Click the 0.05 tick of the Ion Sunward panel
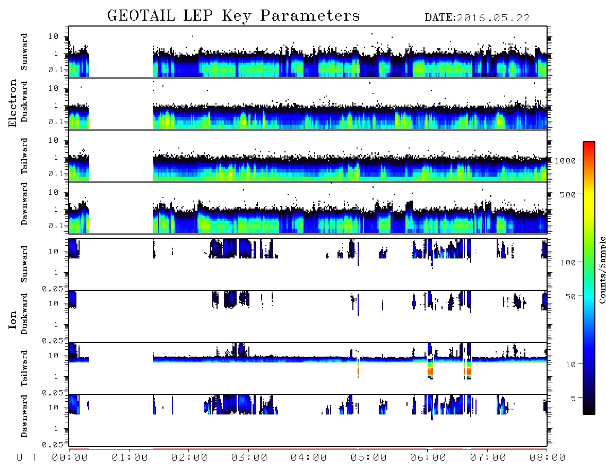The height and width of the screenshot is (467, 606). 52,289
